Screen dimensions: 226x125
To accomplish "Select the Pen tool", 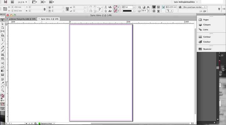I will [3, 47].
